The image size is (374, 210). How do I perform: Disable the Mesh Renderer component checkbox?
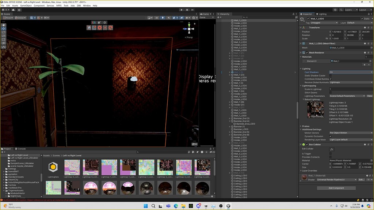click(x=306, y=52)
